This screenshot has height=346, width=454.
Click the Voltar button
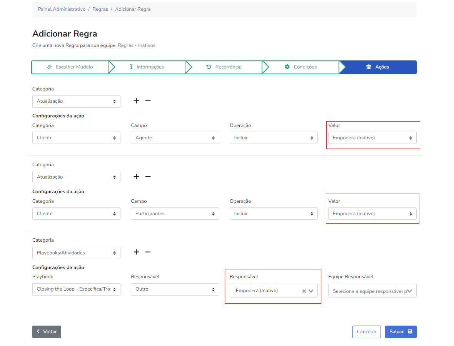(47, 332)
